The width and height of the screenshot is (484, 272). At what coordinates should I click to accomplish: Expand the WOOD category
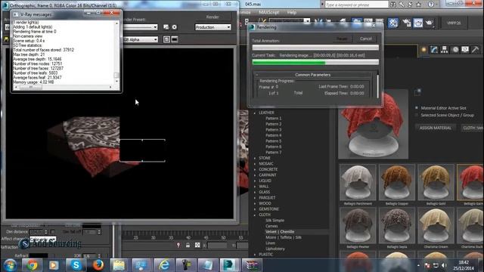(x=255, y=203)
